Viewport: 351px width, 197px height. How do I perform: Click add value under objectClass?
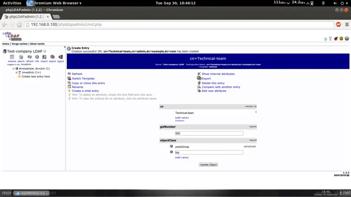point(182,157)
